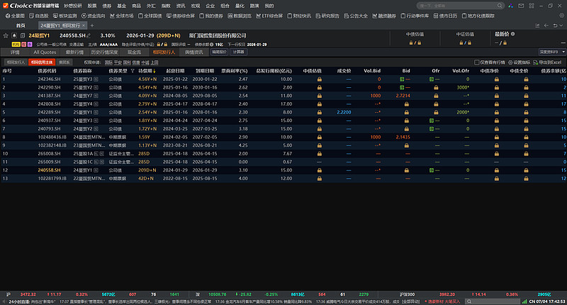Open the 自选股 watchlist shortcut

(x=39, y=16)
